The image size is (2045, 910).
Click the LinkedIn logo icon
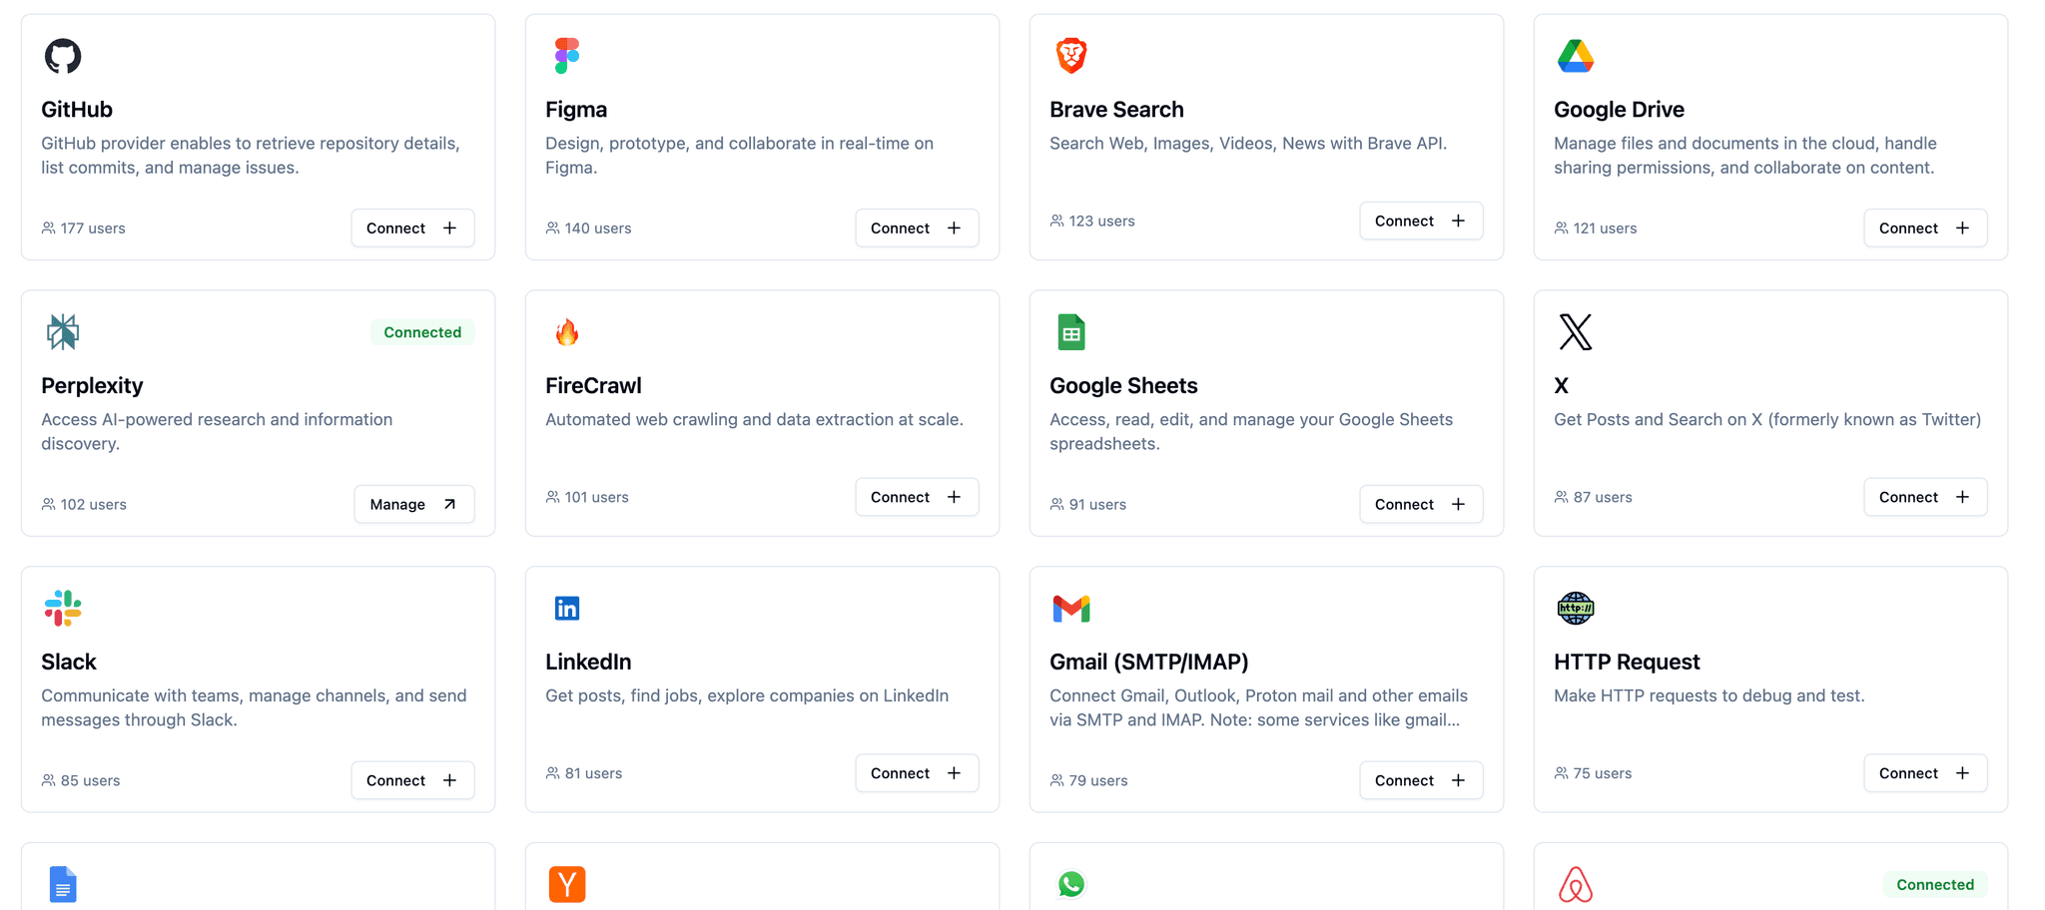click(x=567, y=608)
